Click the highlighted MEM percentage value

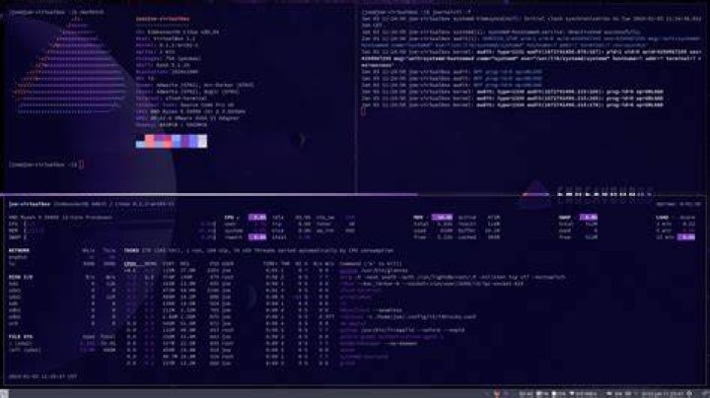442,218
